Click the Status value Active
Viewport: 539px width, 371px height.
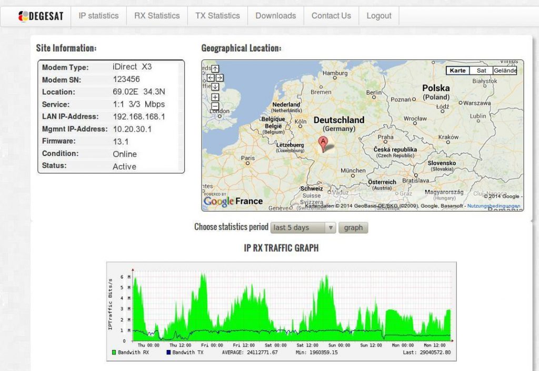click(x=124, y=167)
